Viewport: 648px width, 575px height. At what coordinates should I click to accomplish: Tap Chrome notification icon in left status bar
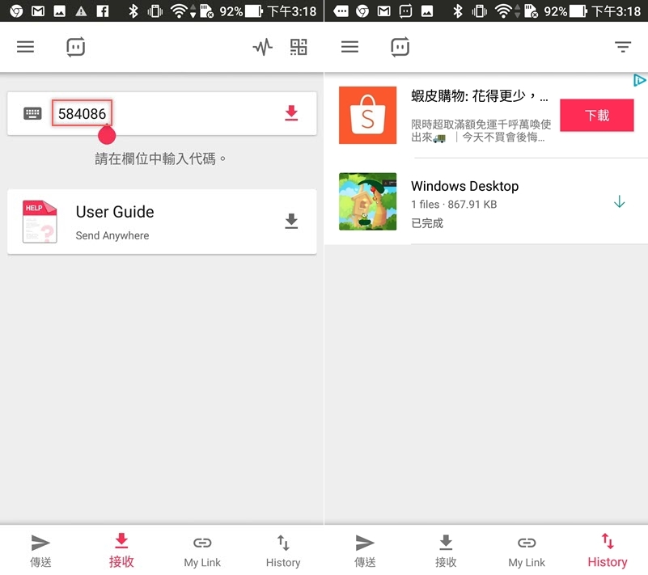point(16,11)
